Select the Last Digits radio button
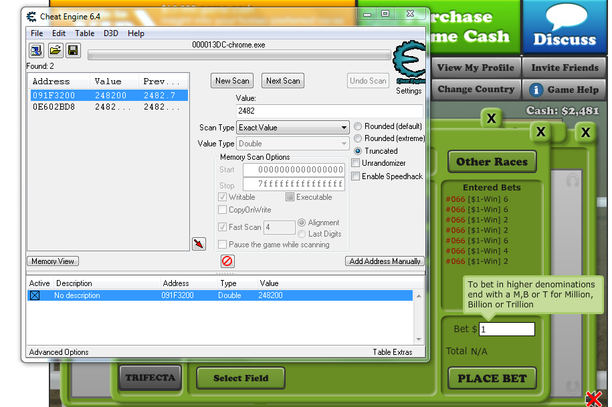The height and width of the screenshot is (407, 612). pyautogui.click(x=301, y=234)
